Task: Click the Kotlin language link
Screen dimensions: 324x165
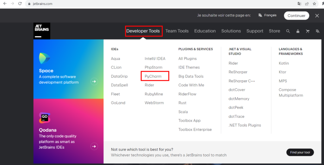Action: 284,63
